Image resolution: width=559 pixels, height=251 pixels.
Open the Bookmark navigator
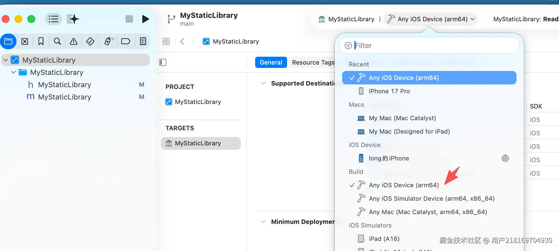(41, 41)
